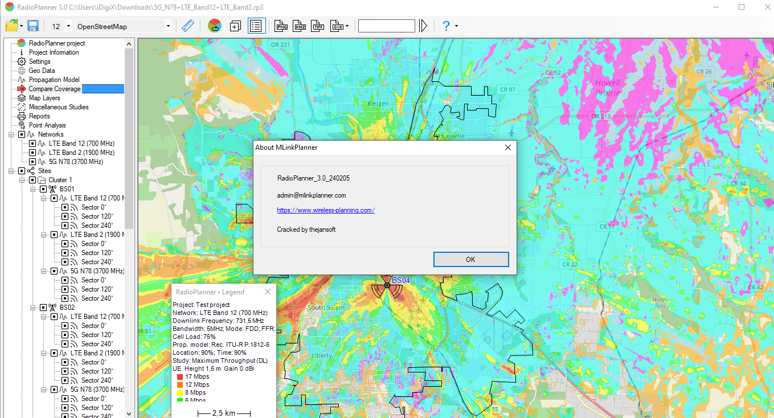Open the Point Analysis node
Viewport: 774px width, 418px height.
click(47, 125)
